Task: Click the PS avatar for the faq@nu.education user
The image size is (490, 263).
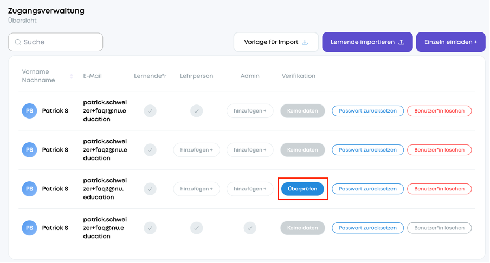Action: coord(29,228)
